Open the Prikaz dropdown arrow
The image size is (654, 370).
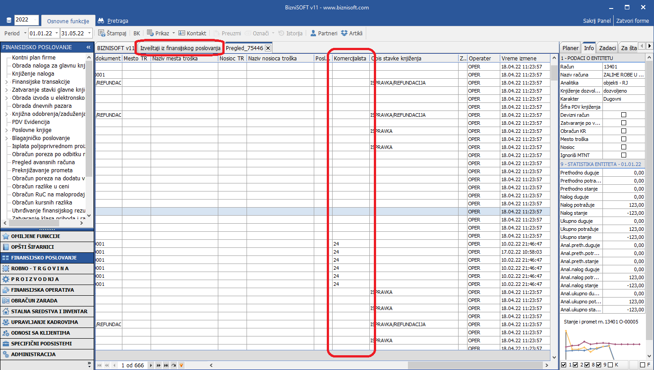(x=174, y=33)
